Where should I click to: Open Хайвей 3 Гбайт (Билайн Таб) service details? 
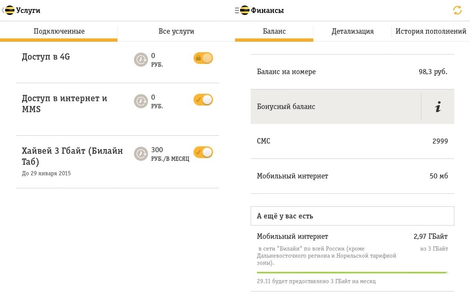(72, 156)
